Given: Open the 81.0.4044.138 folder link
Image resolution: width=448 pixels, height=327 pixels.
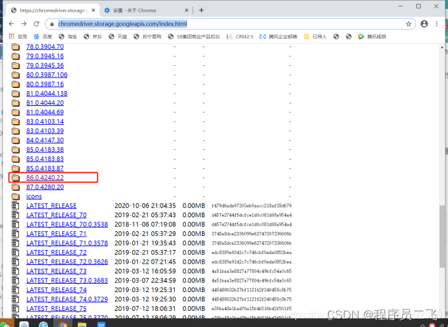Looking at the screenshot, I should pos(47,94).
